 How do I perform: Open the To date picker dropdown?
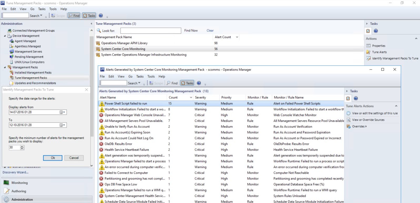pyautogui.click(x=63, y=125)
